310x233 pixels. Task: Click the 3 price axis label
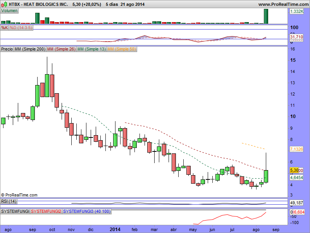pos(291,195)
